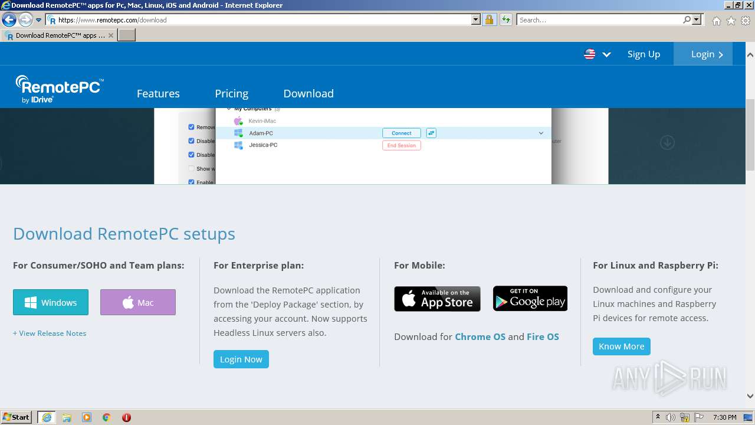Click Connect button for Adam-PC
755x425 pixels.
pyautogui.click(x=401, y=133)
